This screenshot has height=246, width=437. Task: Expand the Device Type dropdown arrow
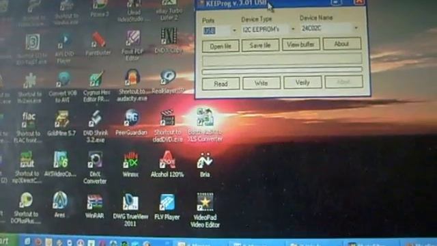click(293, 29)
